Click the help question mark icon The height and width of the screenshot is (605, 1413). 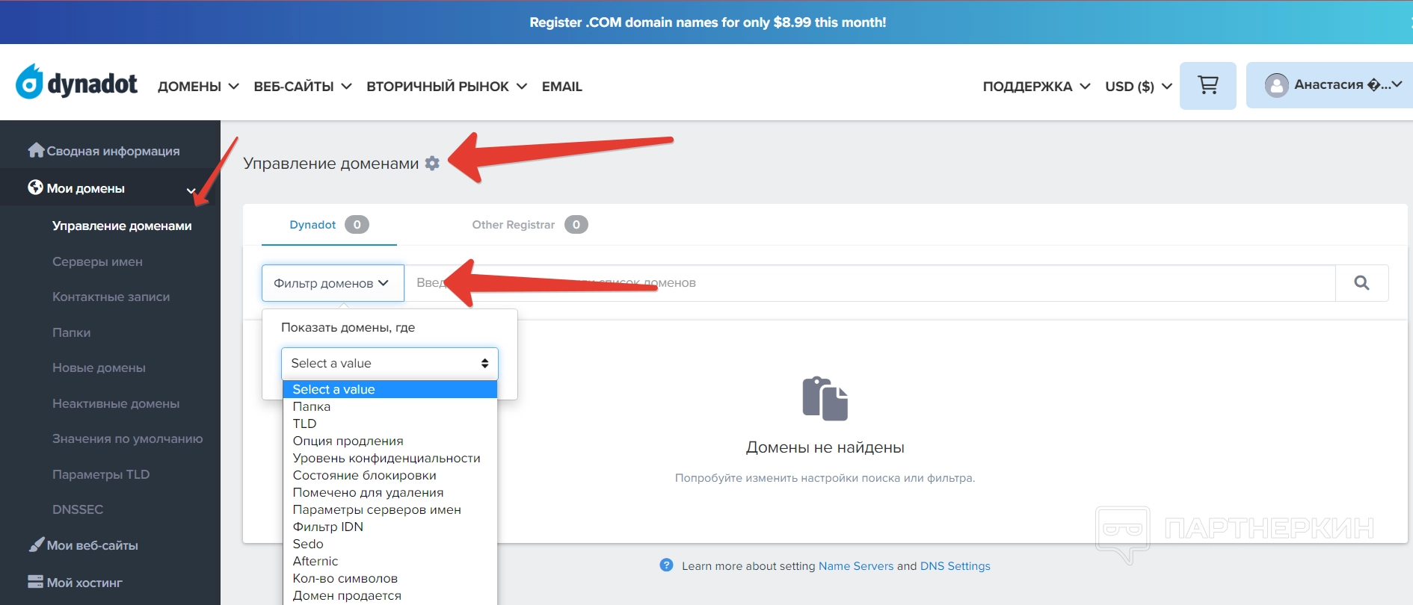click(666, 565)
